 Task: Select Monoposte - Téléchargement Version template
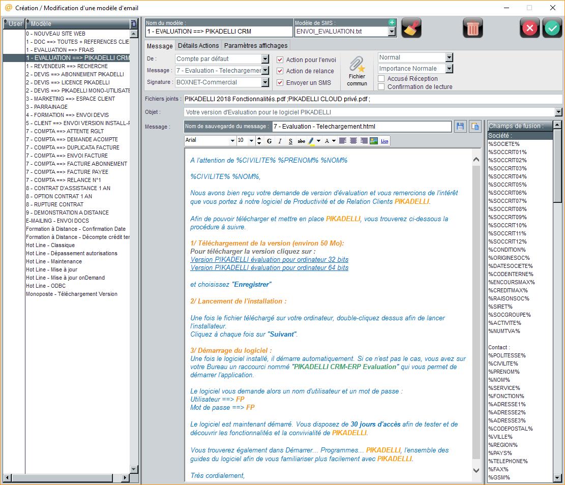[x=77, y=294]
